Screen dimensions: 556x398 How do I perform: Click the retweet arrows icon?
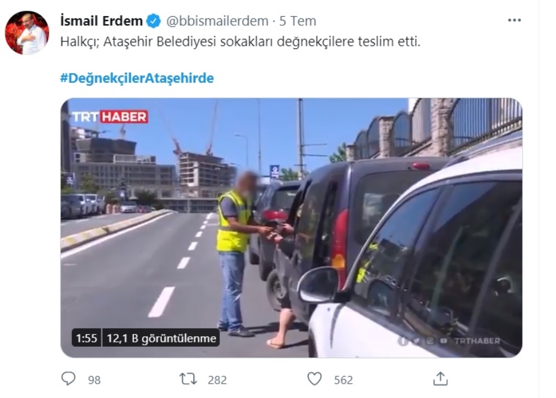click(188, 379)
